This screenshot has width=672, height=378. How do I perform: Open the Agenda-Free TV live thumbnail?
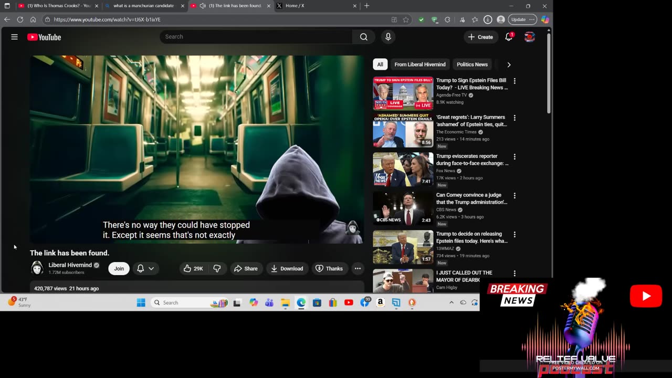coord(403,94)
